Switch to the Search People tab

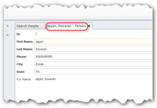[30, 26]
